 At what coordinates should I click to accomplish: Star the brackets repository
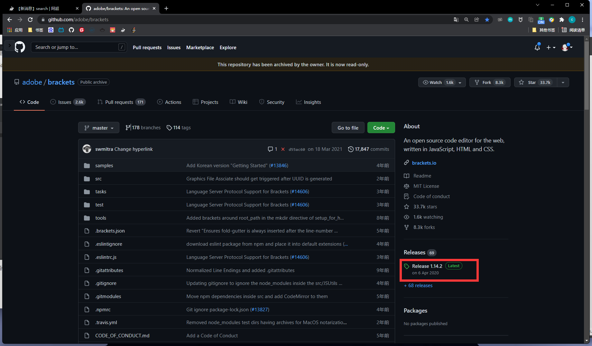pos(536,82)
